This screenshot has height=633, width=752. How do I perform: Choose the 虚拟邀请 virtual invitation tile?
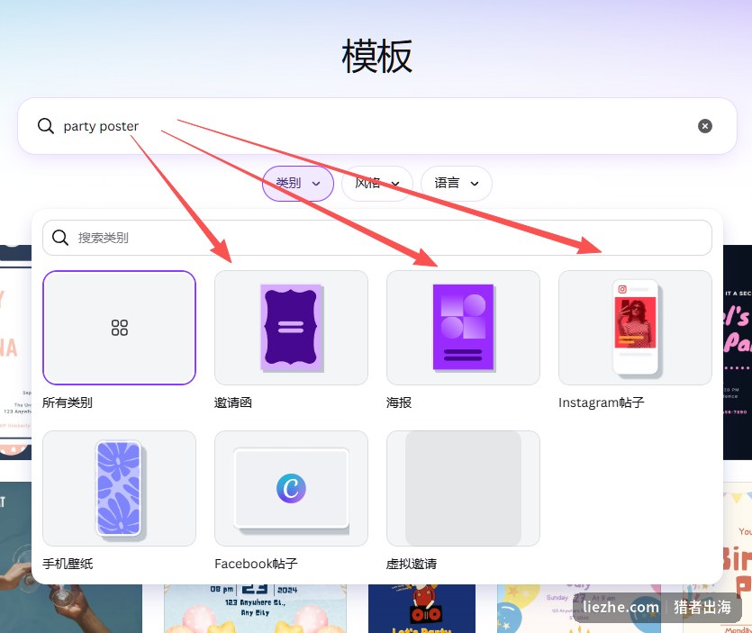pyautogui.click(x=463, y=488)
